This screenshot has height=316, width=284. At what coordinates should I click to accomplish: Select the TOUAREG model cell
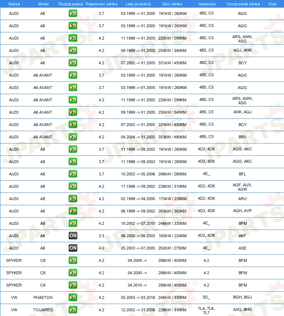[43, 310]
